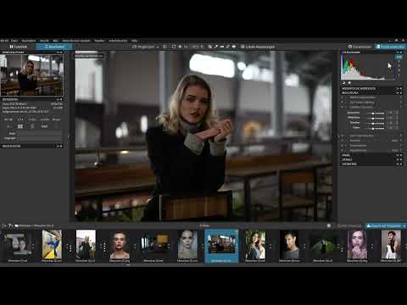Open the Arbeitsbereich menu
Viewport: 407px width, 305px height.
point(118,41)
